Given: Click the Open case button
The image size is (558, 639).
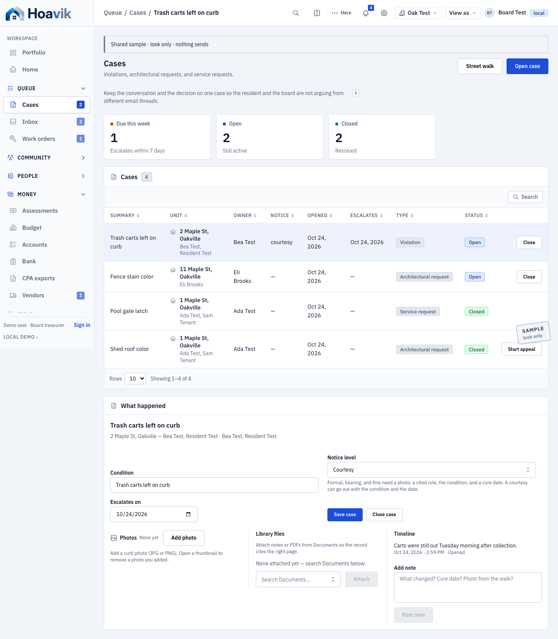Looking at the screenshot, I should pos(527,66).
